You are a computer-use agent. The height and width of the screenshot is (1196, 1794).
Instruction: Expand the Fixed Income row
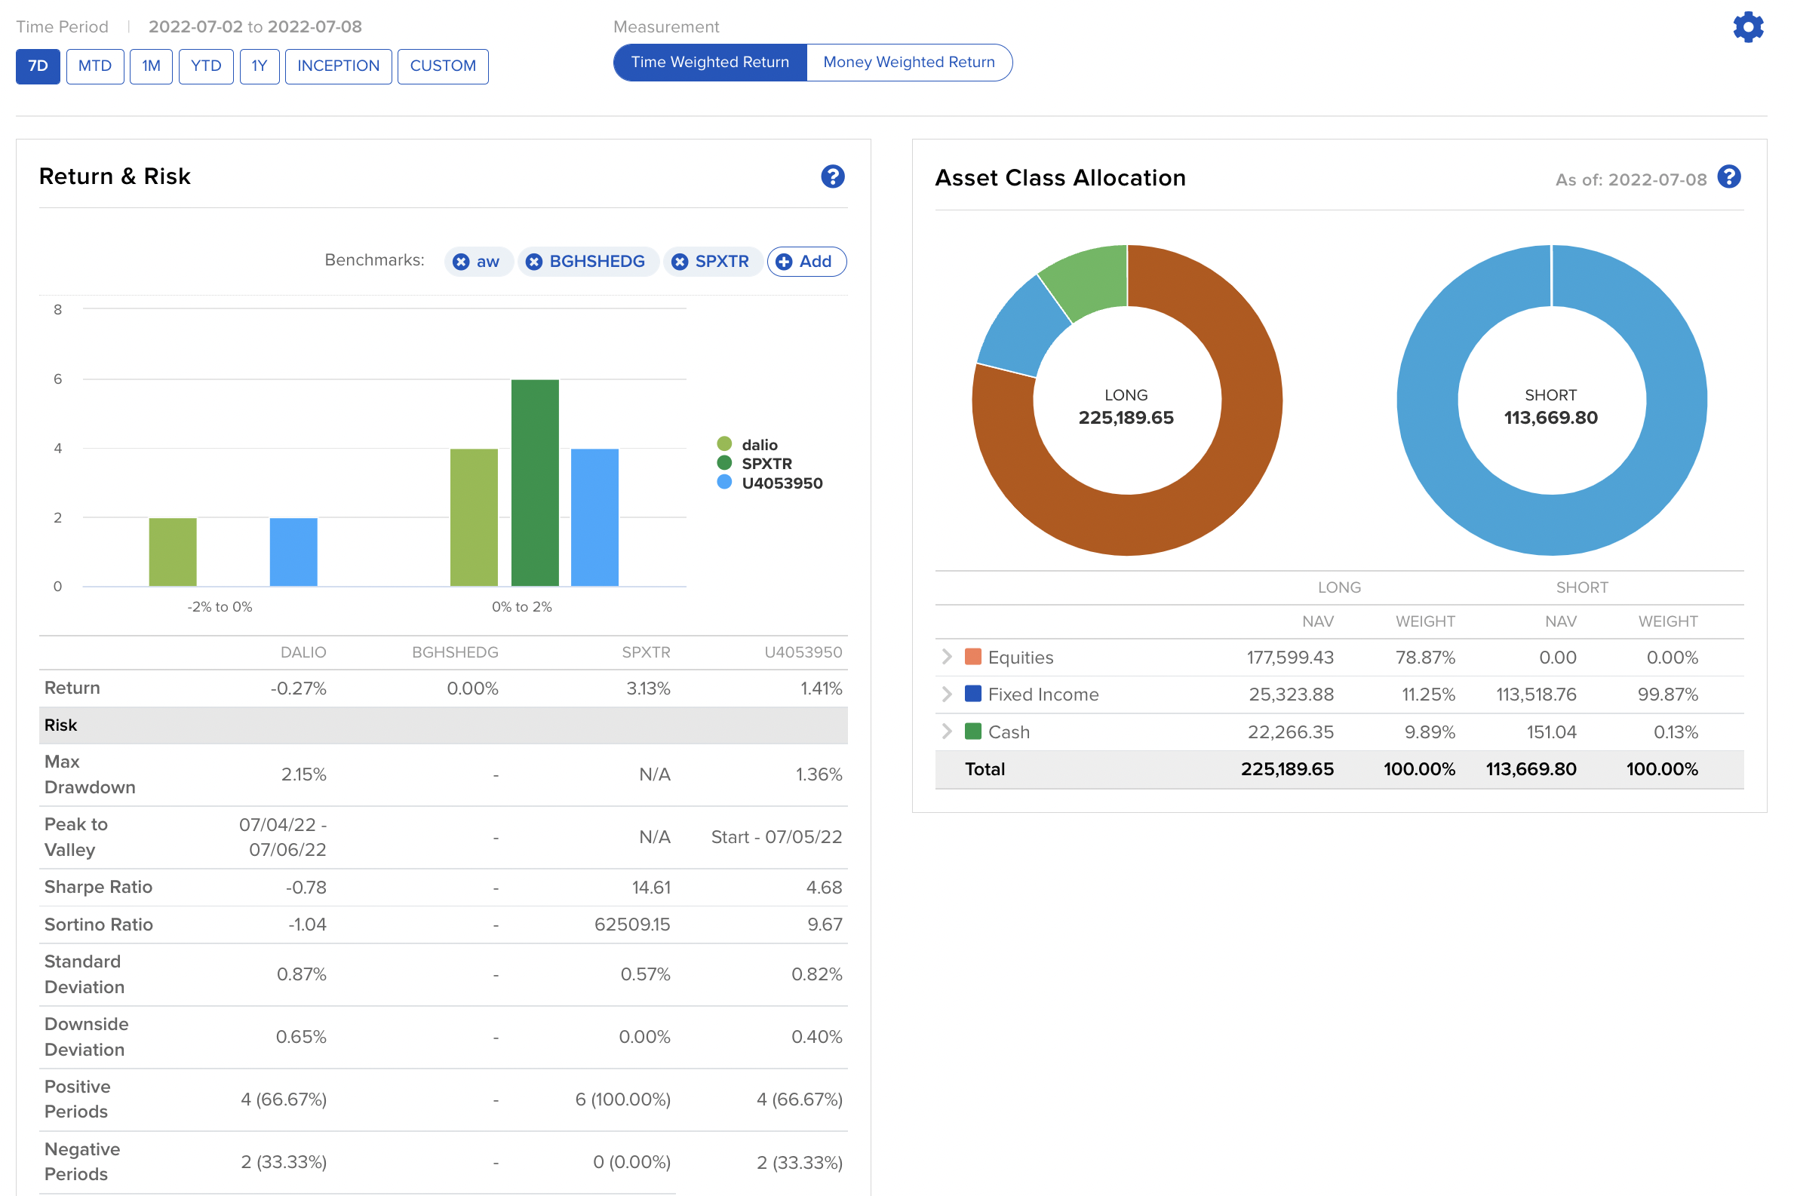pos(947,694)
